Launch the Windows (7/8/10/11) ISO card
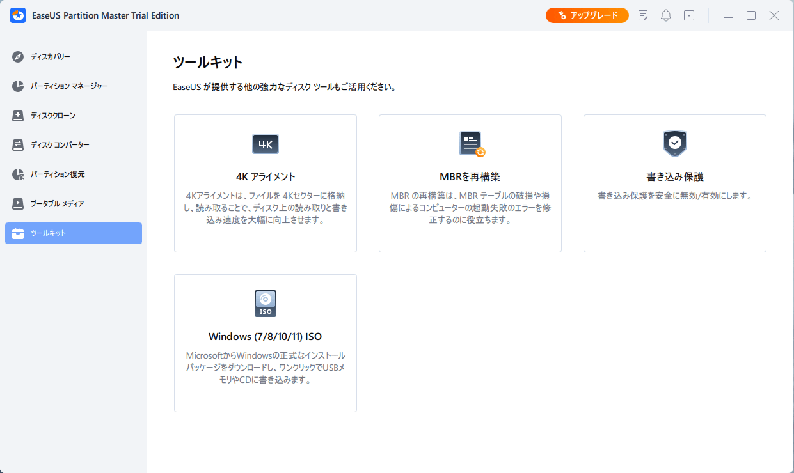Viewport: 794px width, 473px height. point(265,343)
